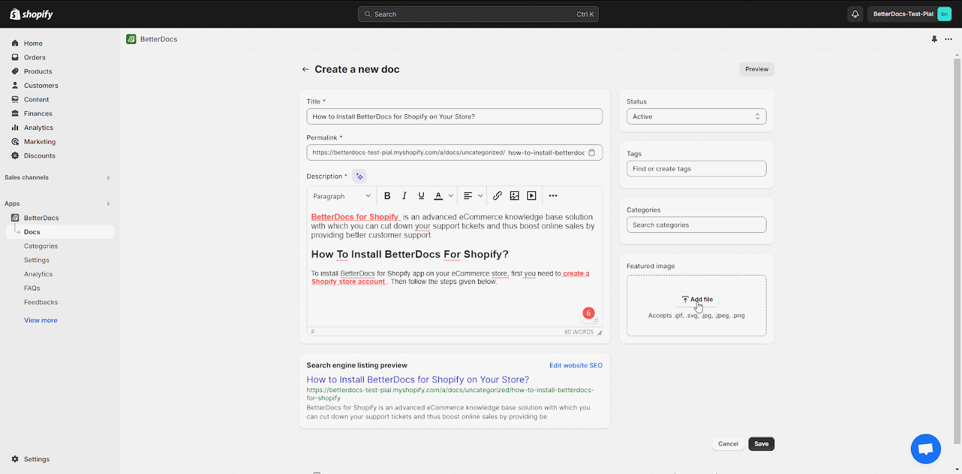Open the SEO preview title link
Image resolution: width=962 pixels, height=474 pixels.
click(418, 380)
